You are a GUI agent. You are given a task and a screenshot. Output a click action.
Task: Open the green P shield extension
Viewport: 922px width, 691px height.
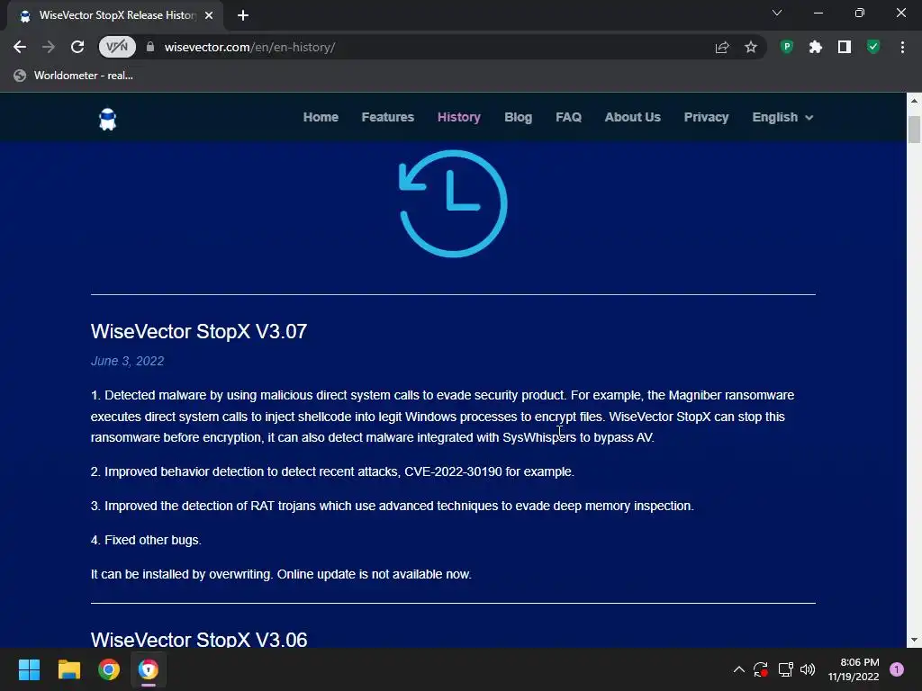(x=787, y=47)
